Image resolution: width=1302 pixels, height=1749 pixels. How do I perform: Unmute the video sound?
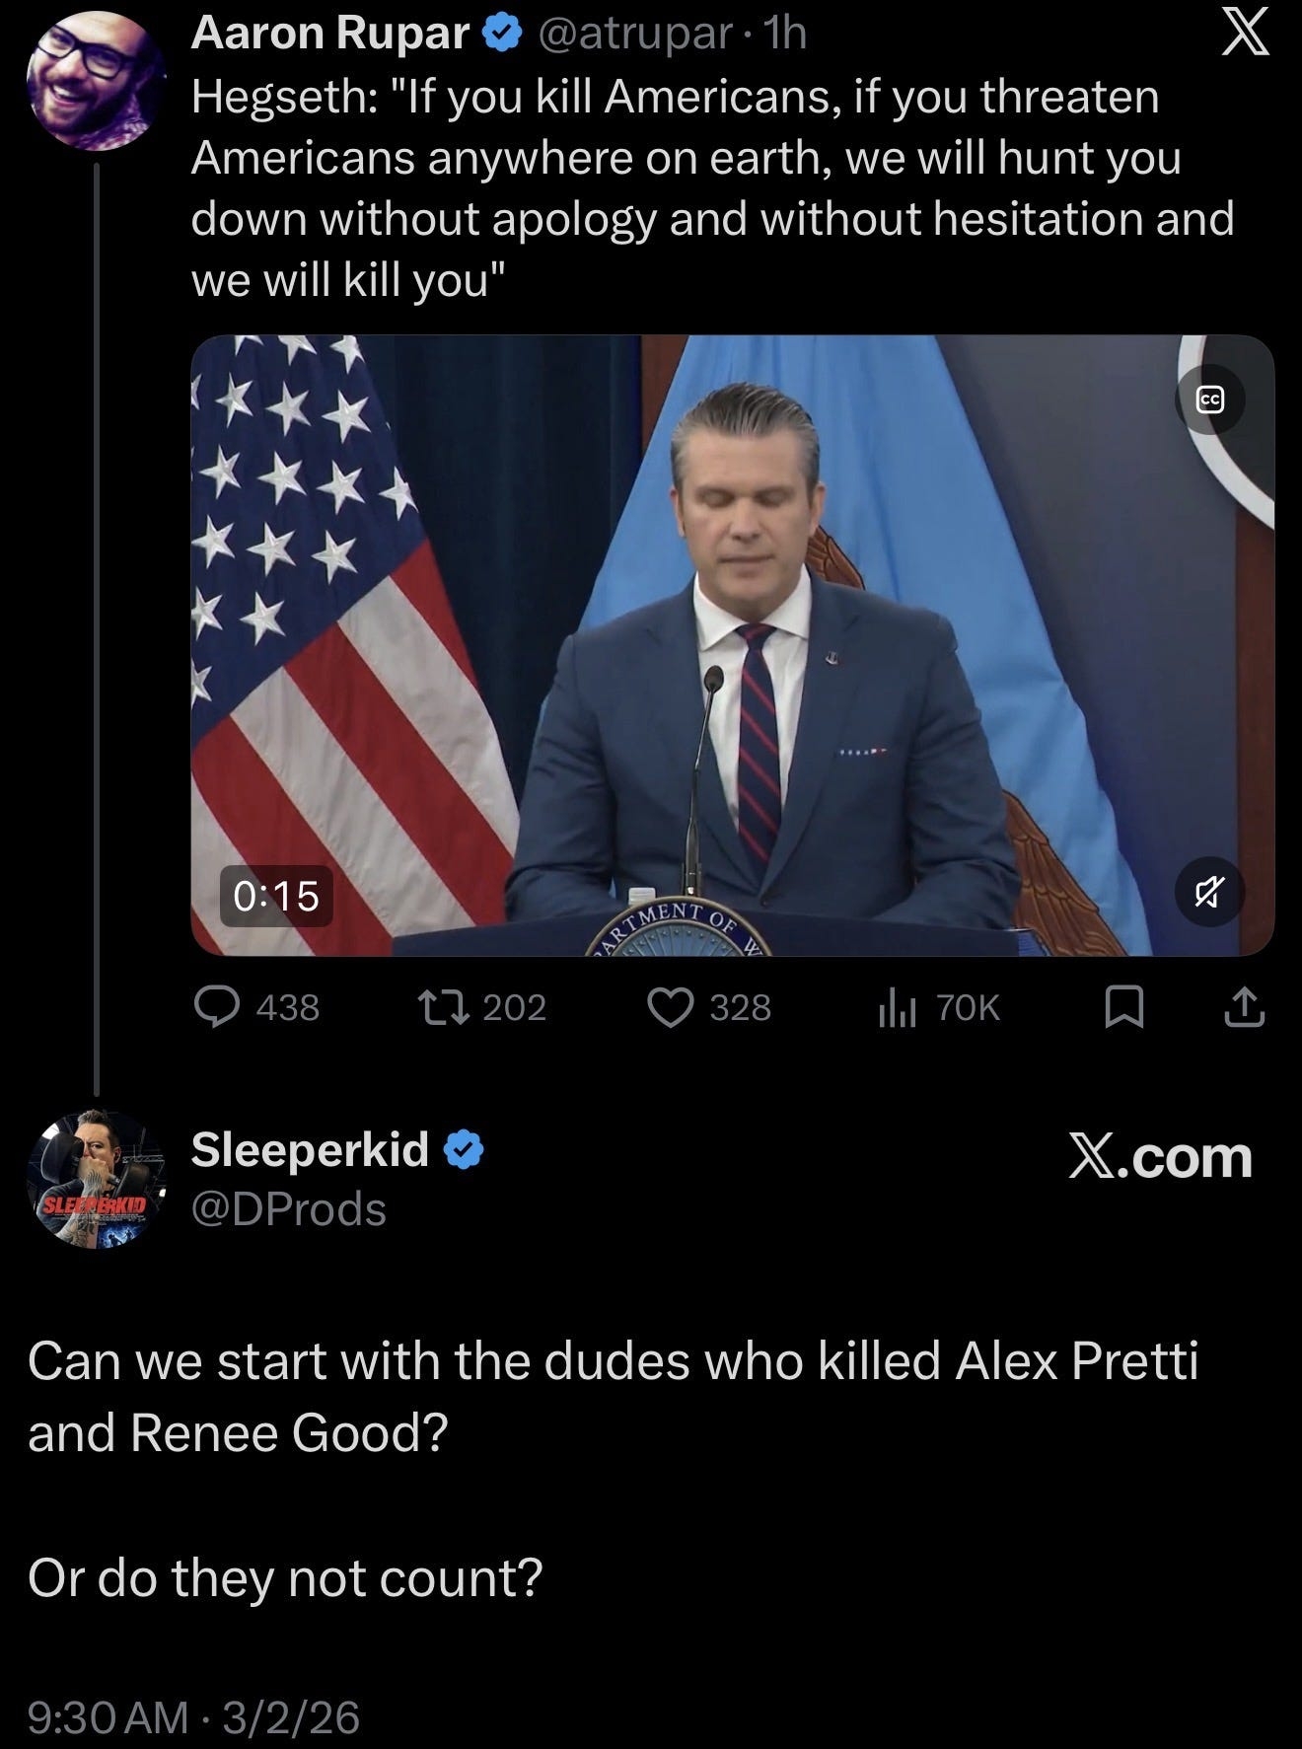(x=1210, y=893)
